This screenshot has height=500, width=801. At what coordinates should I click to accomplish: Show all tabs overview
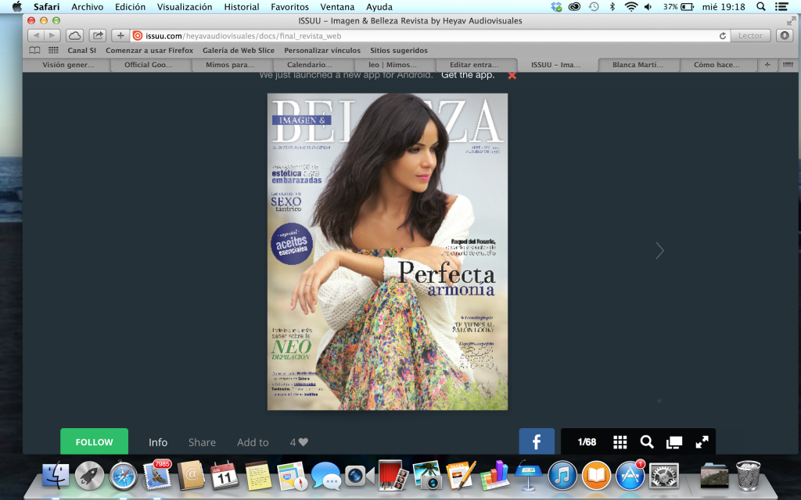coord(788,65)
